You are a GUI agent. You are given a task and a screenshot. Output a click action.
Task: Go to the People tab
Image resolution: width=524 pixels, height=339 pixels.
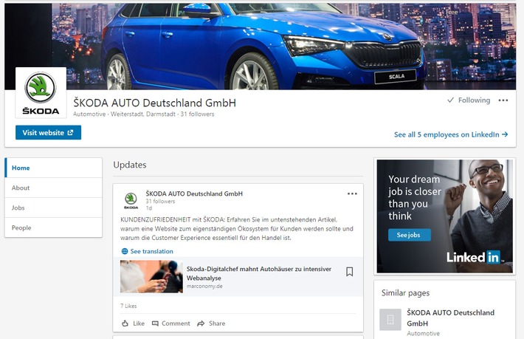click(x=54, y=227)
